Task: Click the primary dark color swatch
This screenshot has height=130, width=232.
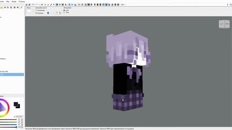Action: point(16,104)
